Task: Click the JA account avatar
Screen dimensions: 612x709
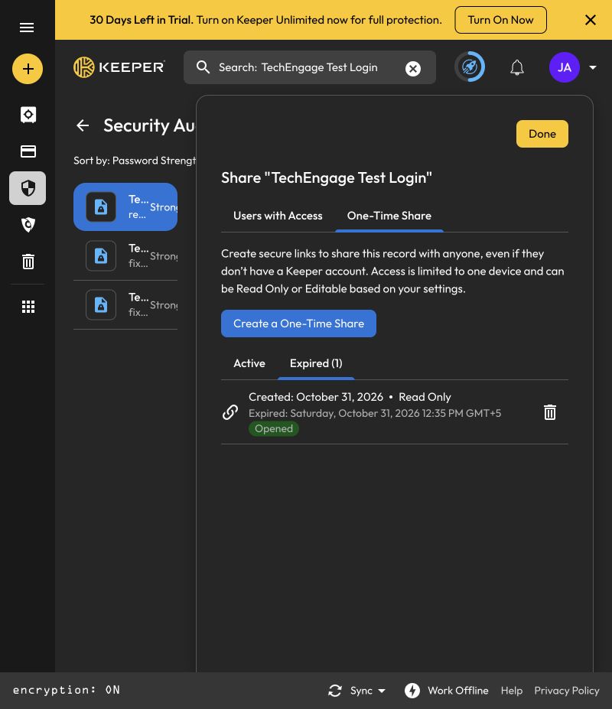Action: (x=564, y=67)
